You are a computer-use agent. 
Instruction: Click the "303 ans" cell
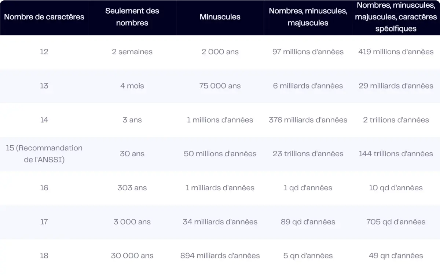coord(132,188)
